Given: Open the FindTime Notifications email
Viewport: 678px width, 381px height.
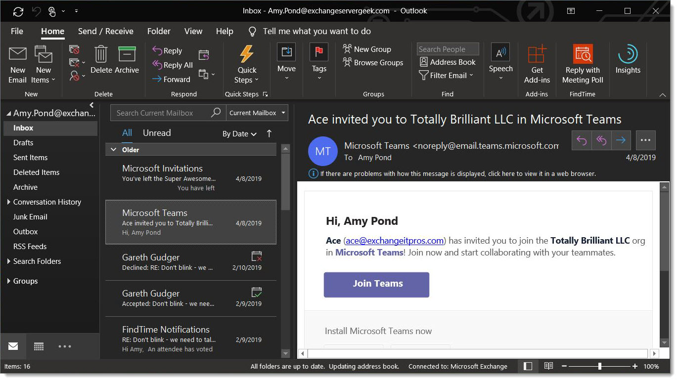Looking at the screenshot, I should pyautogui.click(x=191, y=339).
